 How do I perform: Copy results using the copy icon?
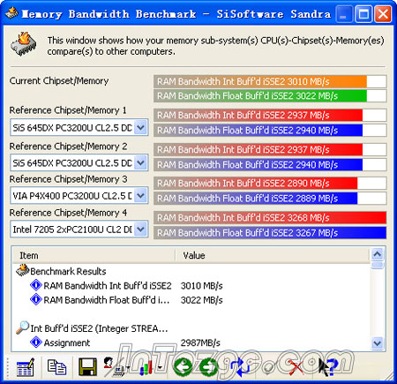tap(56, 367)
